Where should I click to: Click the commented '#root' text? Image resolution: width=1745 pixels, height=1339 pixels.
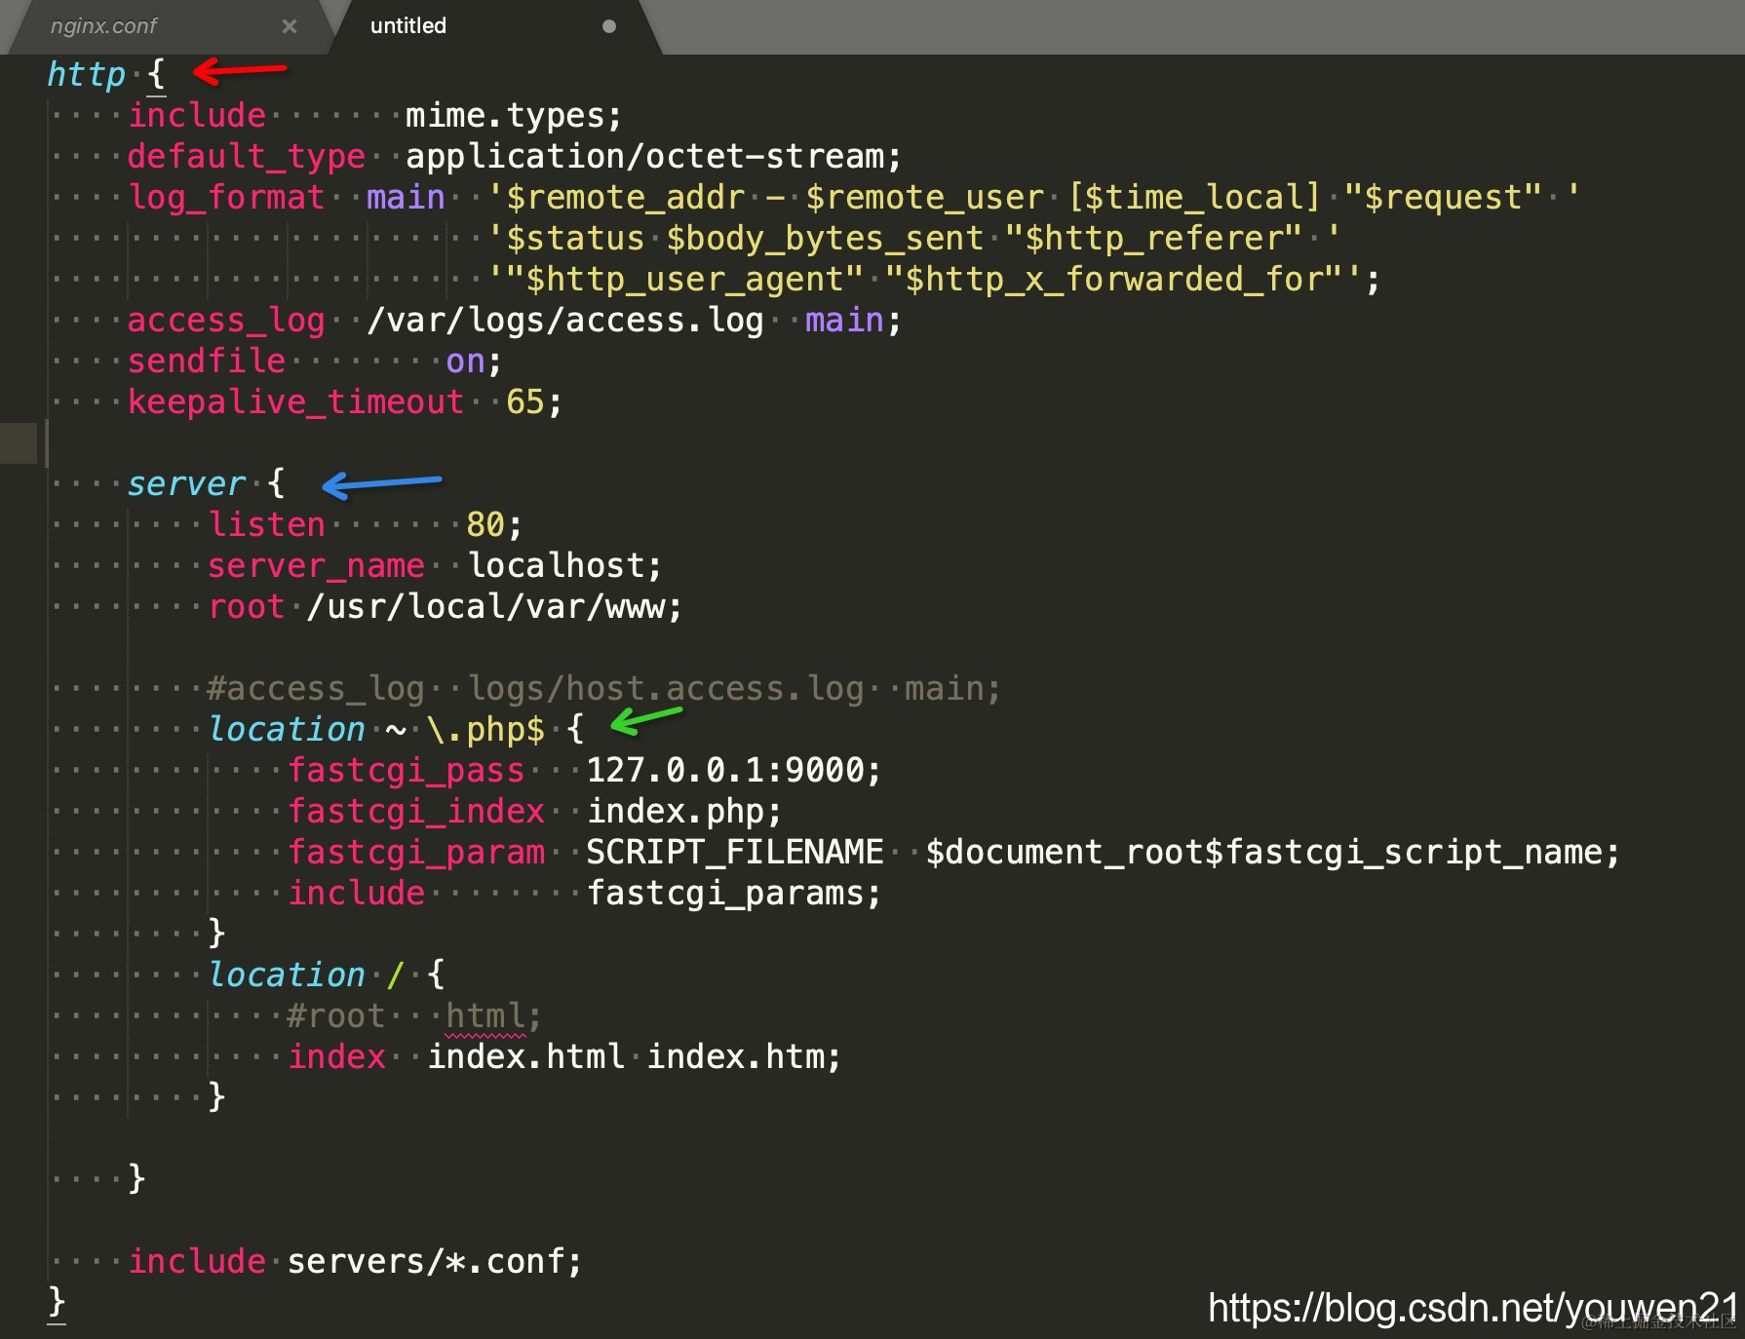pyautogui.click(x=336, y=1016)
